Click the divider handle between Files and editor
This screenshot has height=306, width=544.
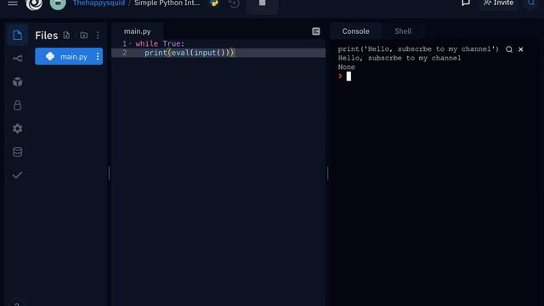click(x=109, y=173)
